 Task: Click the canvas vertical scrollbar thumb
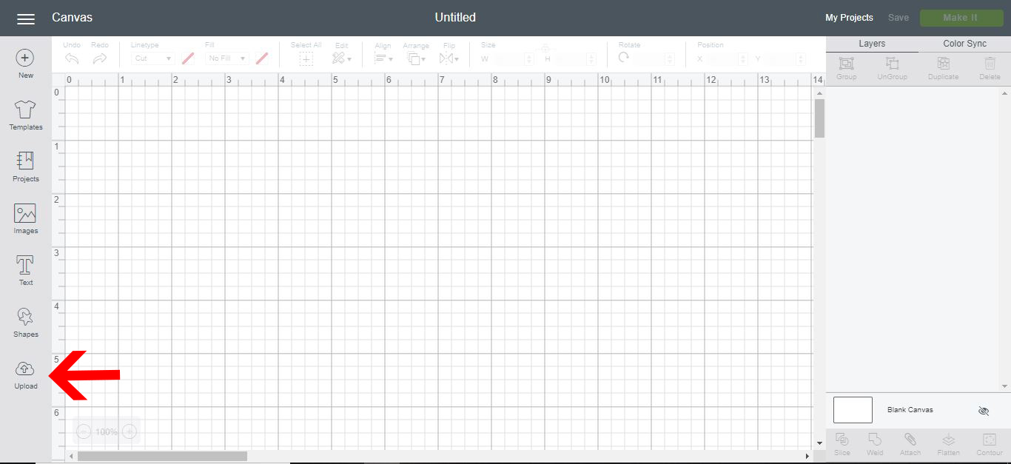tap(819, 118)
